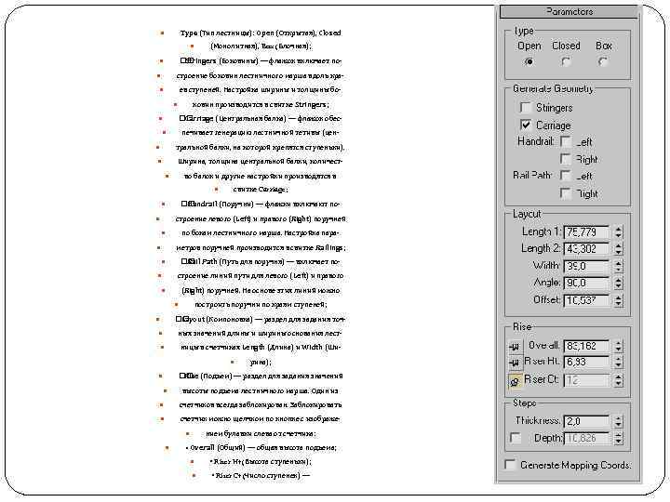Adjust the Overall spinner arrows
Screen dimensions: 670x502
(618, 346)
